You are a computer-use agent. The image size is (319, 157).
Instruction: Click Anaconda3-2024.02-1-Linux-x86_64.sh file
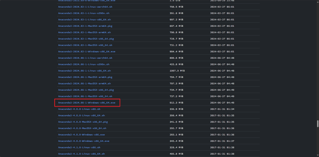[85, 20]
